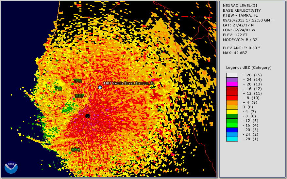Click the 'KTBW - TAMPA, FL' station text
Screen dimensions: 287x179
[240, 15]
